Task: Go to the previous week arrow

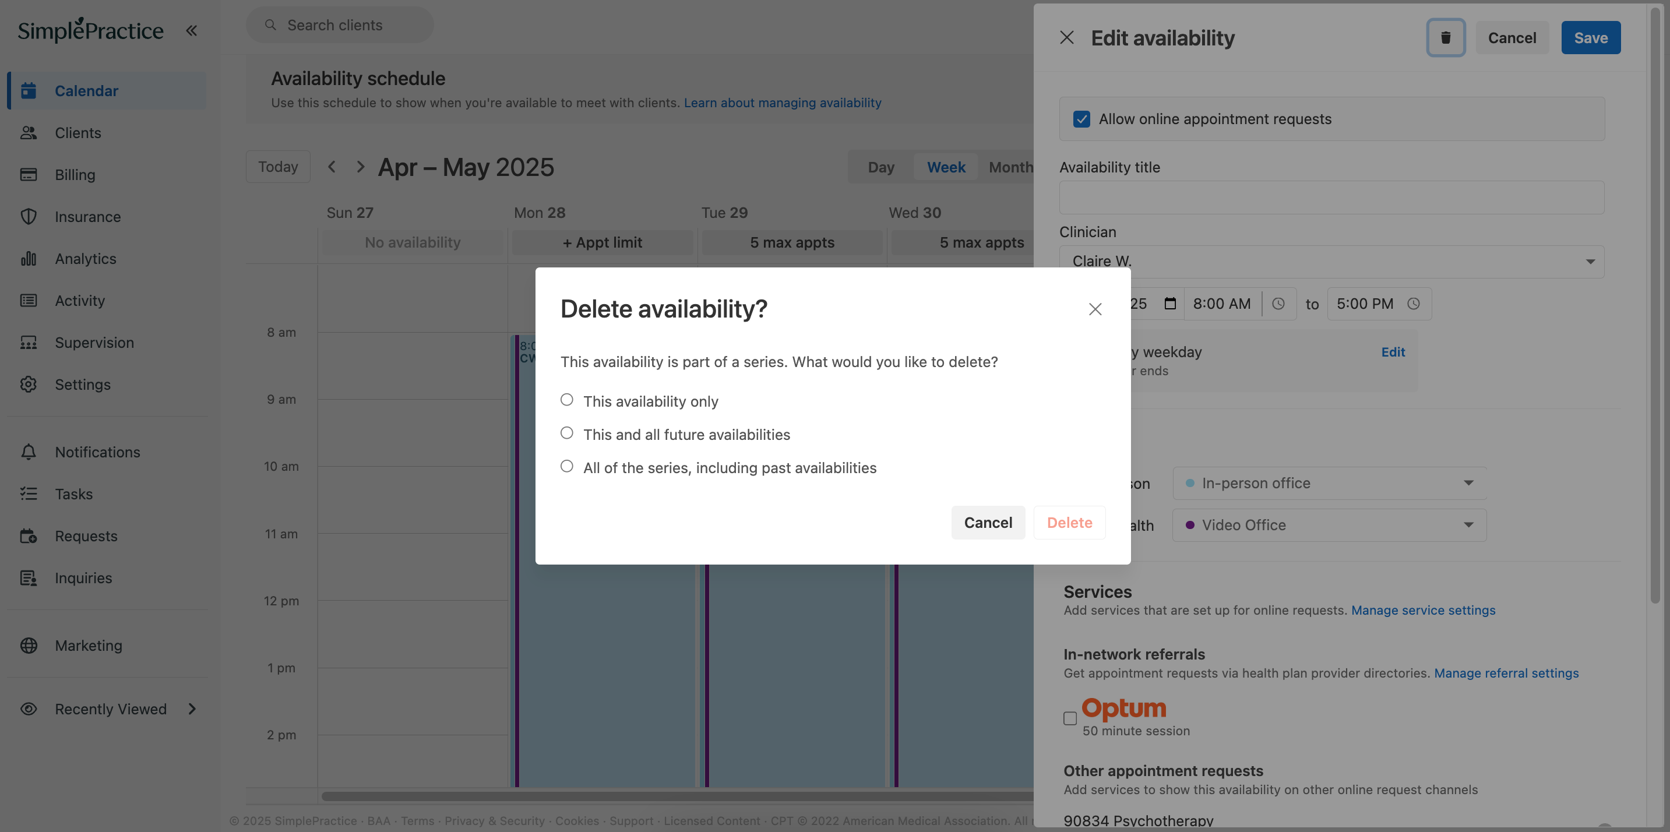Action: pos(332,167)
